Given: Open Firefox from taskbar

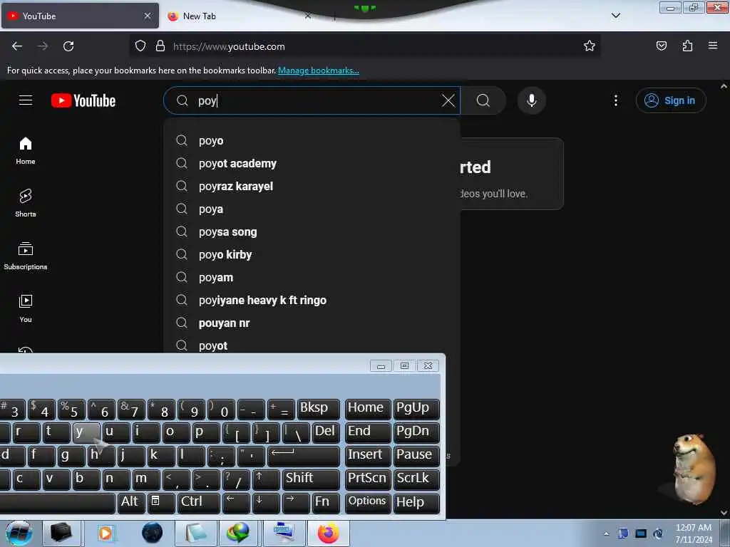Looking at the screenshot, I should pyautogui.click(x=328, y=533).
